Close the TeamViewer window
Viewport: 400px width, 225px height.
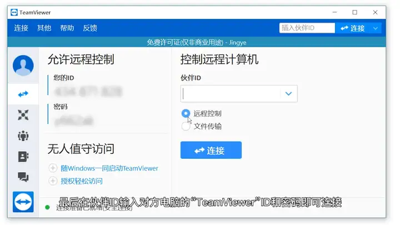tap(375, 12)
